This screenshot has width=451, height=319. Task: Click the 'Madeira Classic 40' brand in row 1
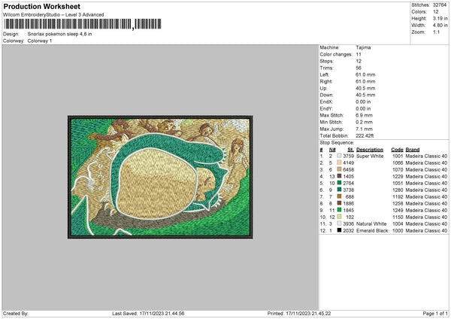pyautogui.click(x=426, y=156)
